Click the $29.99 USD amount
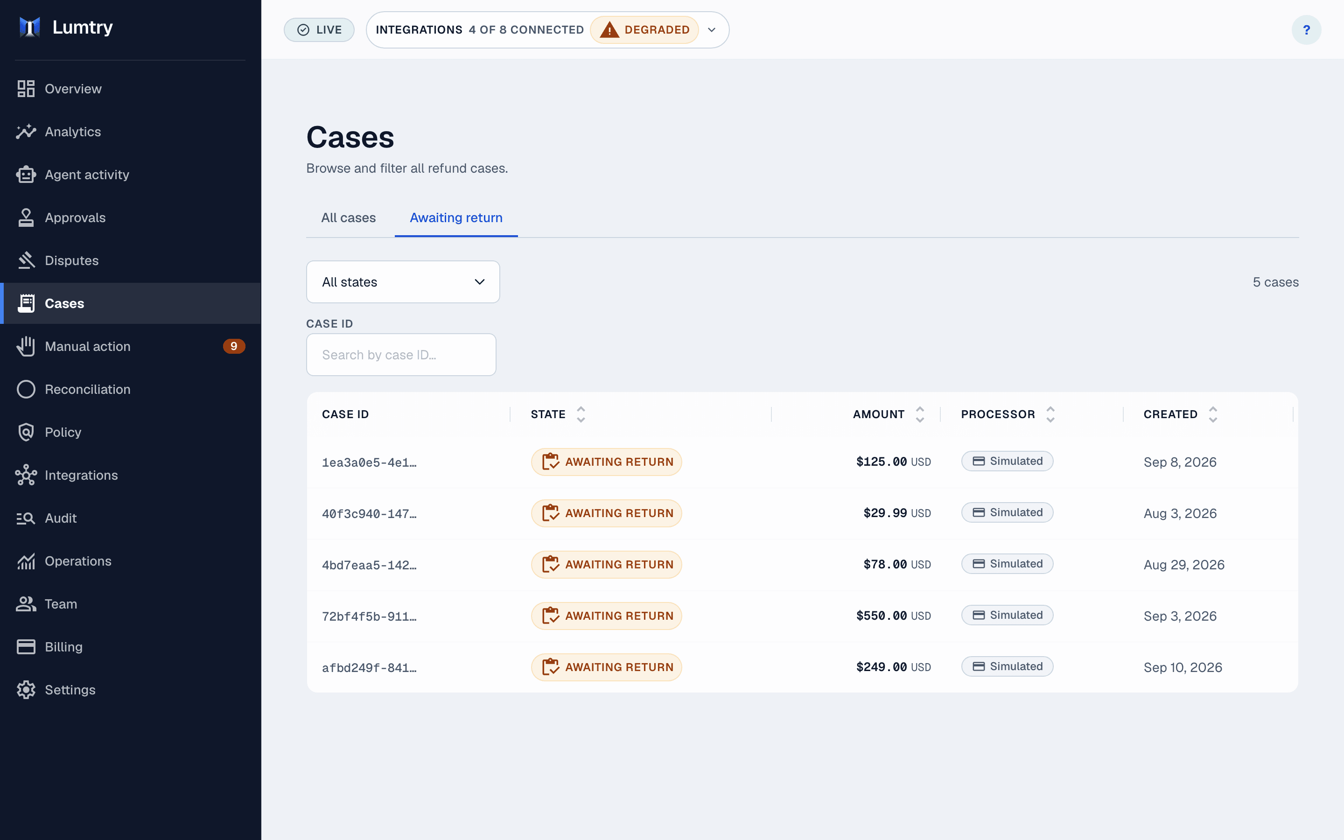This screenshot has width=1344, height=840. (x=897, y=513)
